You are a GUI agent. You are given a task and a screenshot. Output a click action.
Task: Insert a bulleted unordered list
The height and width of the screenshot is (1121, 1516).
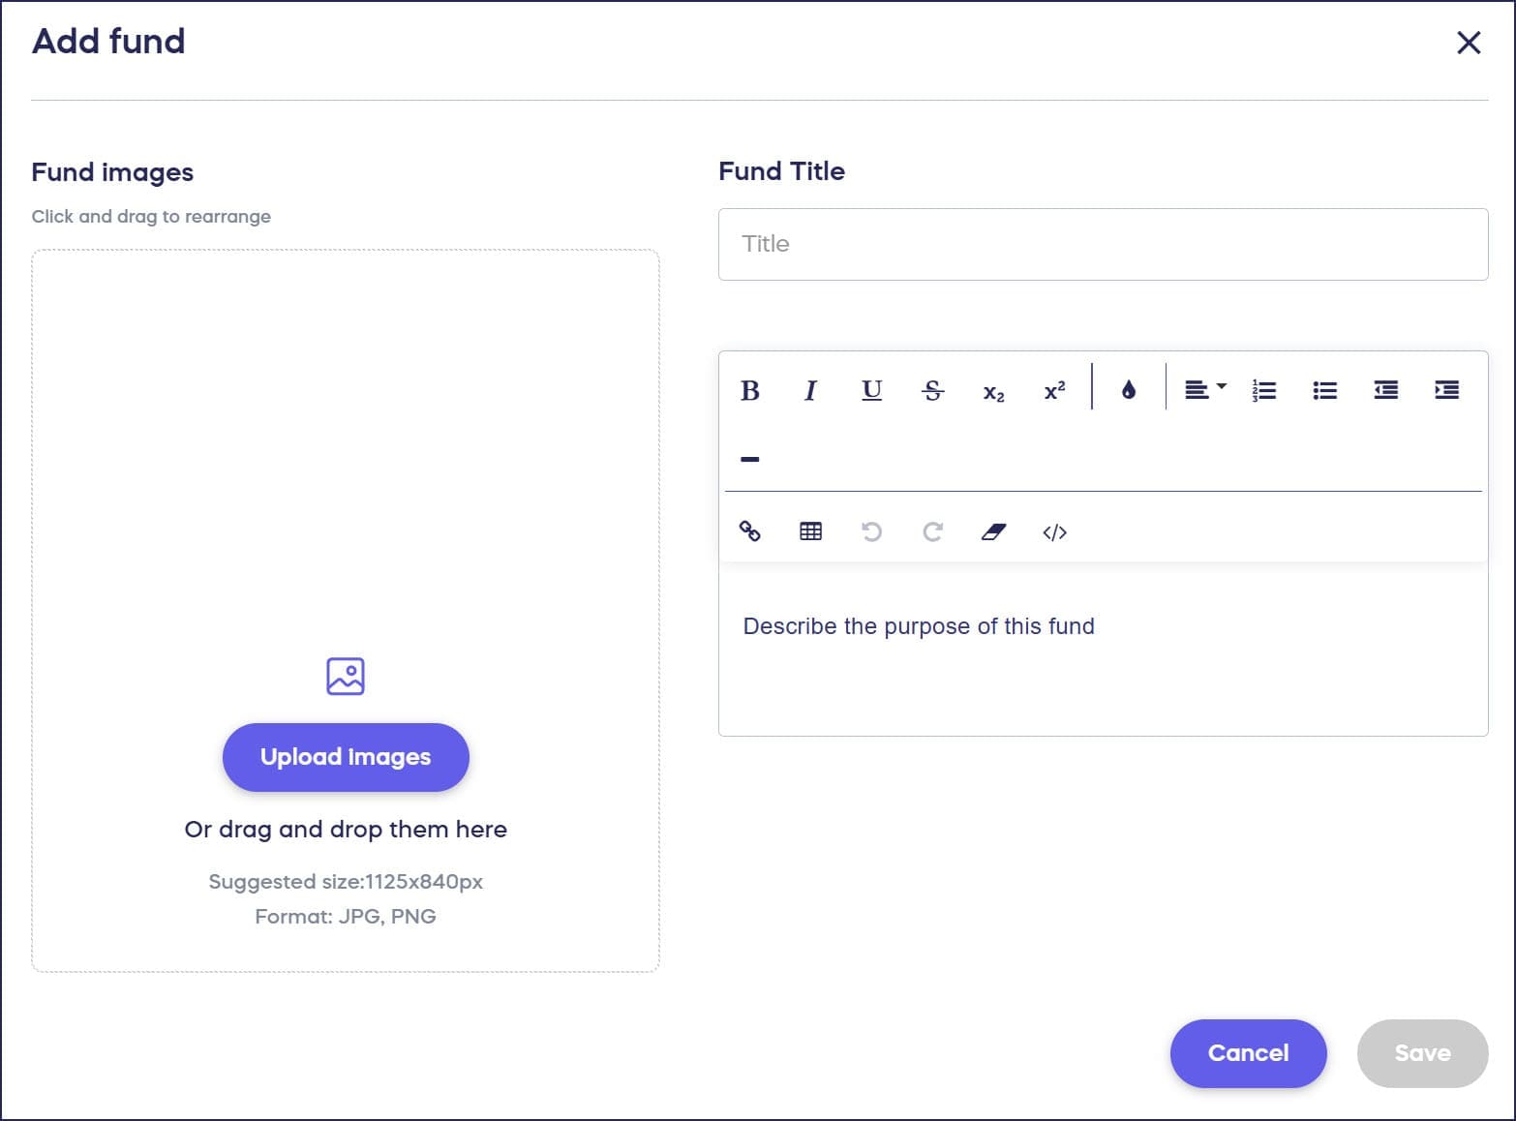[1324, 390]
